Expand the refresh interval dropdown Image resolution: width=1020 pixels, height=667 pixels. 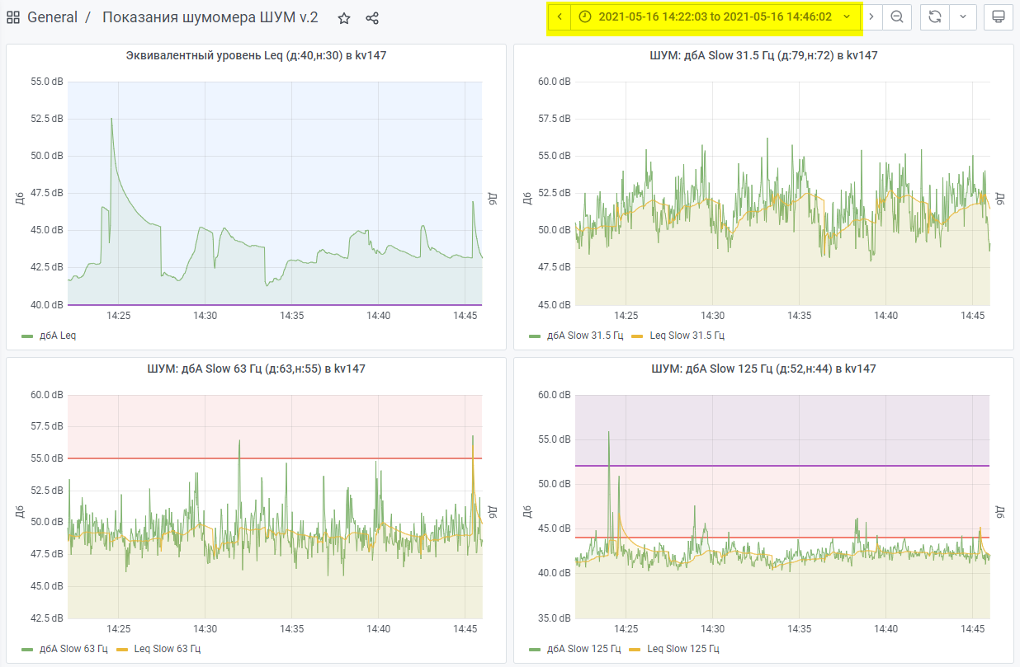point(963,17)
